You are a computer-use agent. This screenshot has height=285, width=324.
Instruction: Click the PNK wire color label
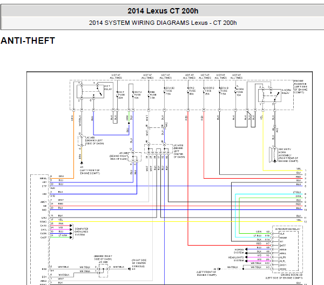point(60,223)
